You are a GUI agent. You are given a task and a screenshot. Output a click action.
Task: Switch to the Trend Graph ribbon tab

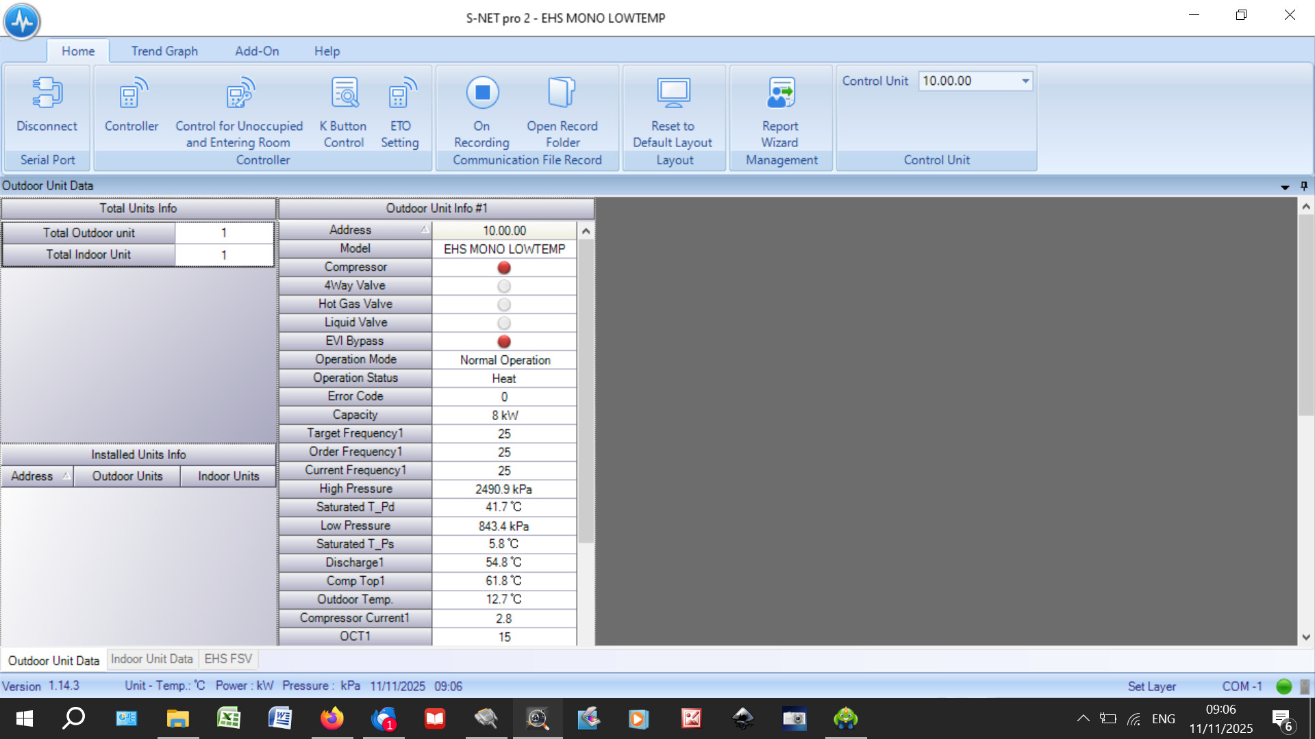pyautogui.click(x=164, y=51)
